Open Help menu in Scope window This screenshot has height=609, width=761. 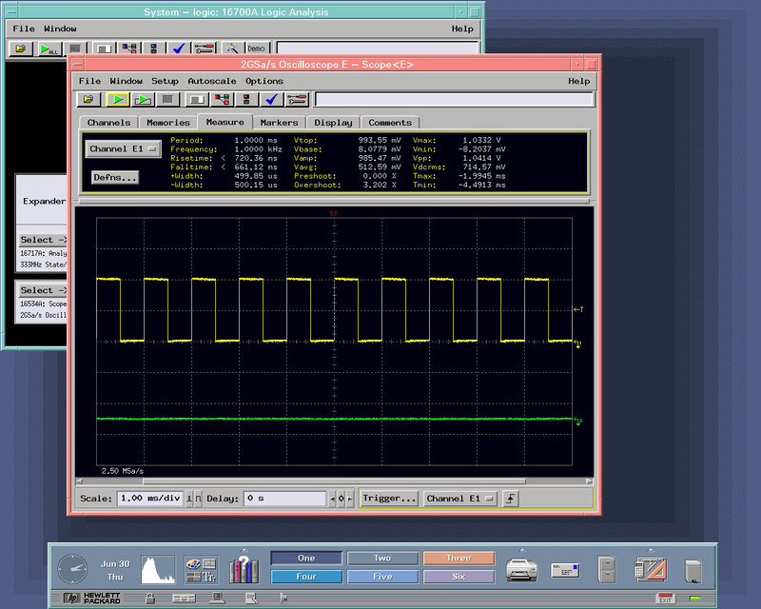coord(579,81)
